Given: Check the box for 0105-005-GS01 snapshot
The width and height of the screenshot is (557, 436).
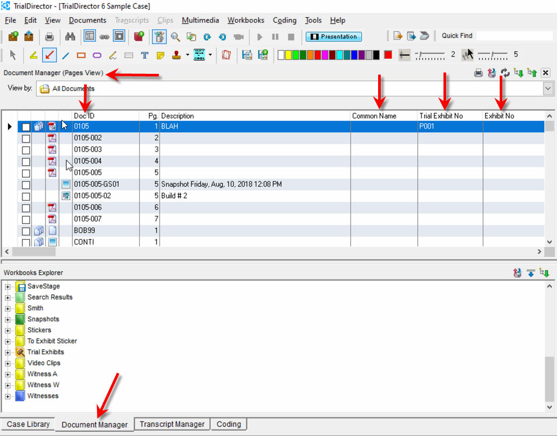Looking at the screenshot, I should pyautogui.click(x=26, y=185).
